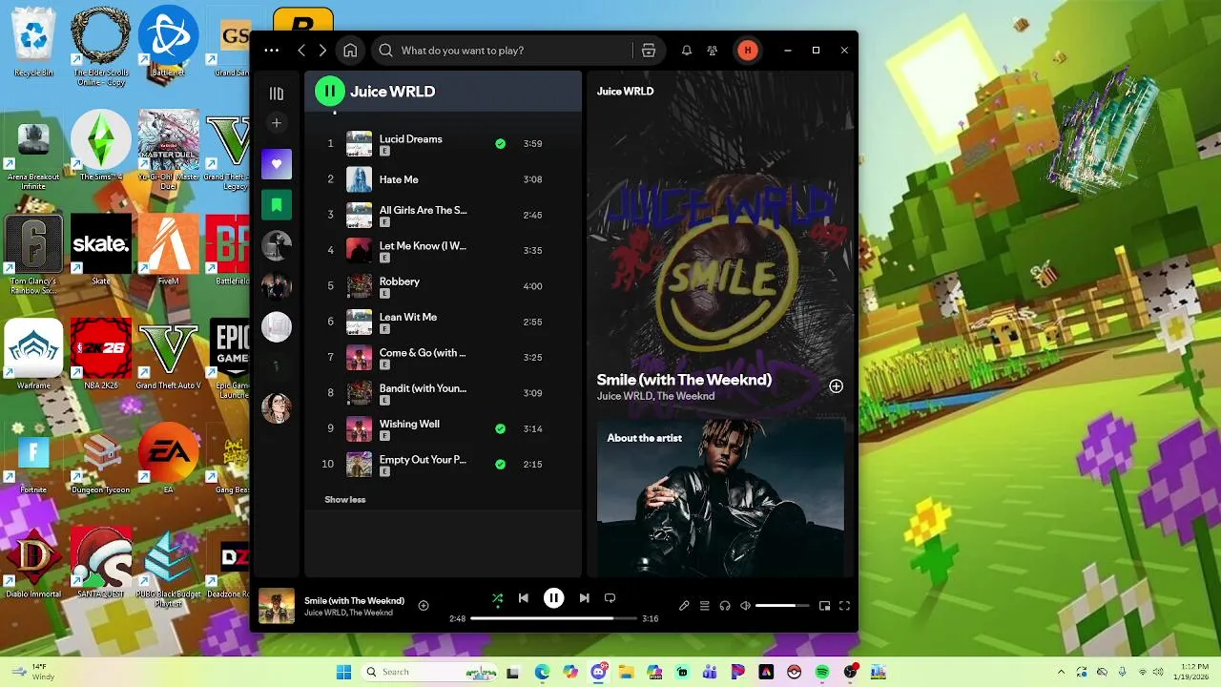Viewport: 1221px width, 687px height.
Task: Open the play queue
Action: [705, 606]
